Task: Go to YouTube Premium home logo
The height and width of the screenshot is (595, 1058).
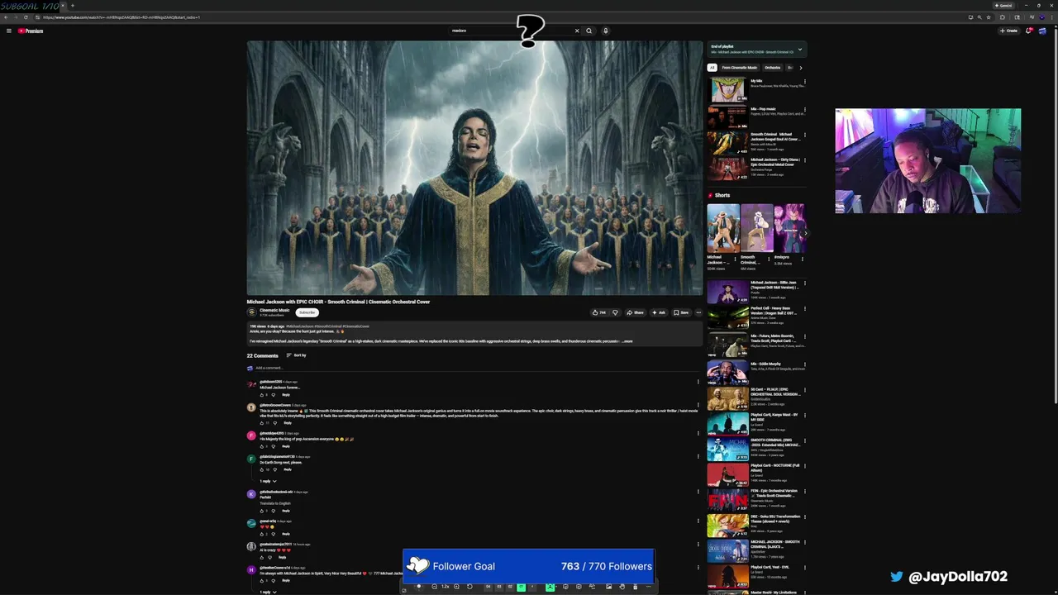Action: point(30,31)
